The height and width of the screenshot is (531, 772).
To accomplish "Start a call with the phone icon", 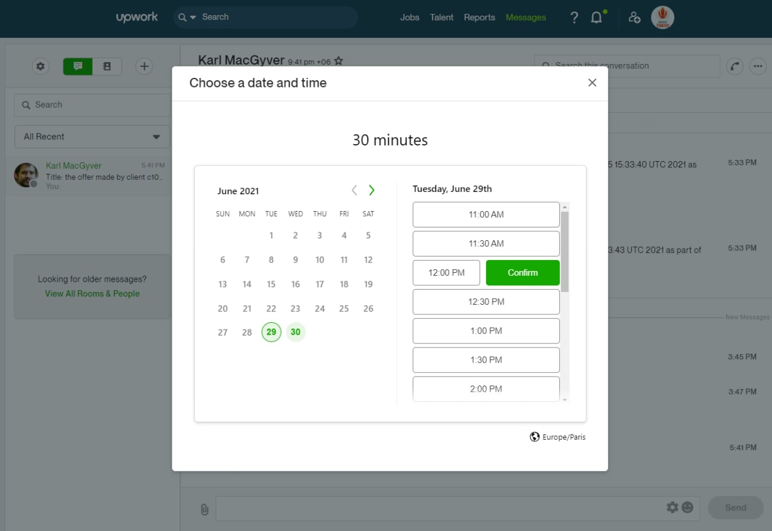I will click(x=735, y=66).
